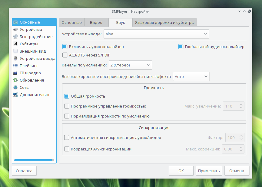Viewport: 262px width, 187px height.
Task: Check Нормализация громкости по умолчанию
Action: pos(67,116)
